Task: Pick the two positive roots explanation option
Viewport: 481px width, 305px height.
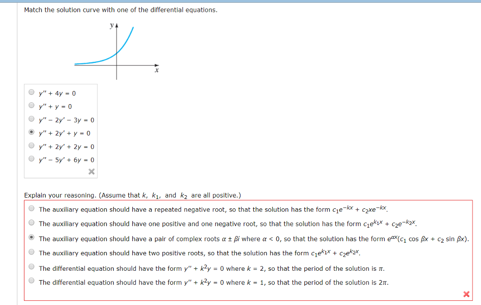Action: tap(31, 252)
